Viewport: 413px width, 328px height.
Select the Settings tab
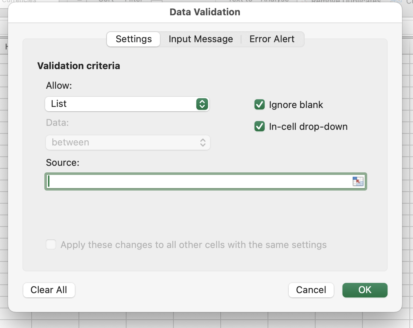133,39
